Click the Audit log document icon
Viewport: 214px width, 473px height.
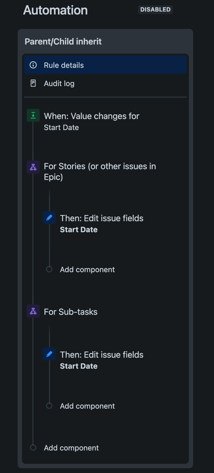click(33, 83)
